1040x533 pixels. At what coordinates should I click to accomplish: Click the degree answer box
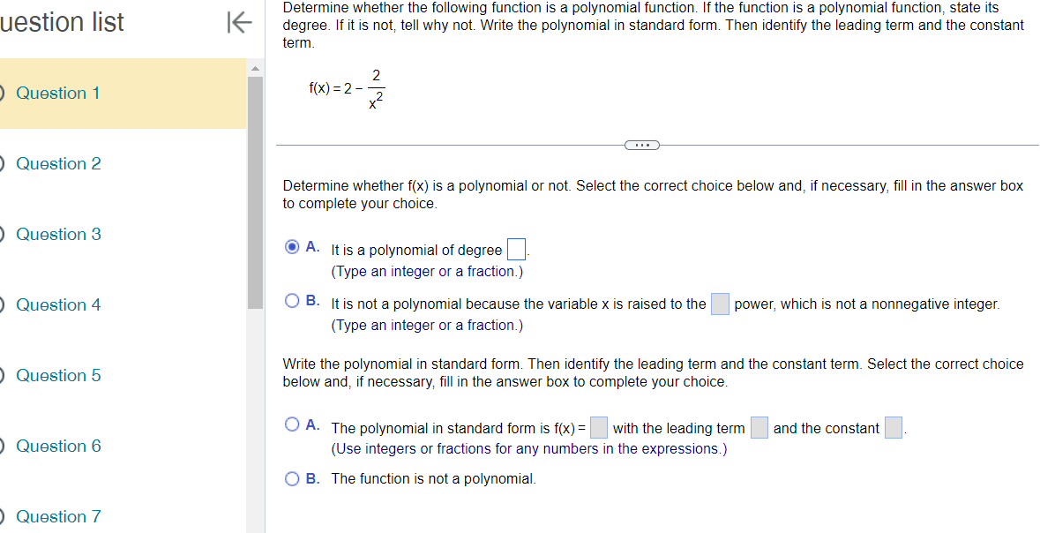pos(516,249)
